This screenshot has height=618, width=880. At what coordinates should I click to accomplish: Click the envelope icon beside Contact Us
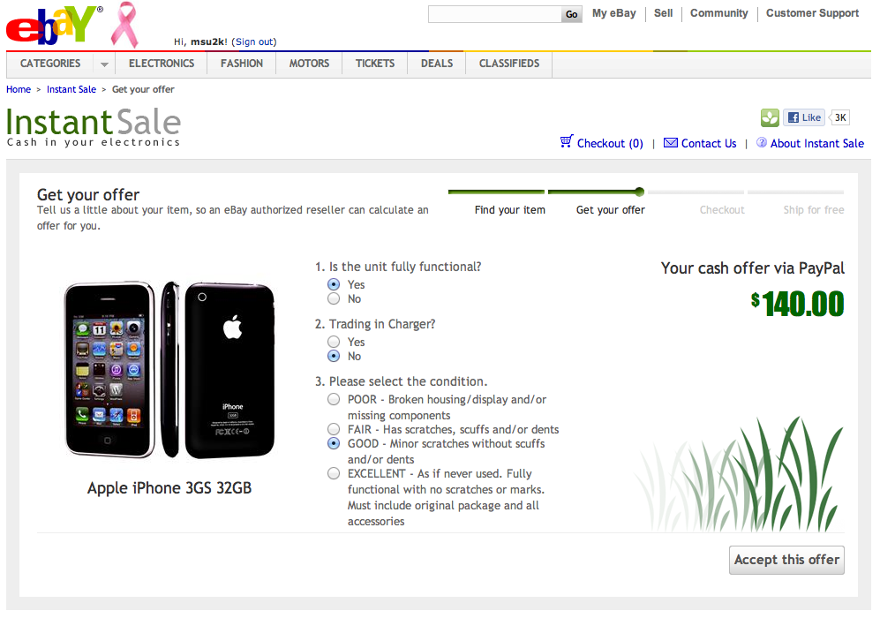coord(670,142)
